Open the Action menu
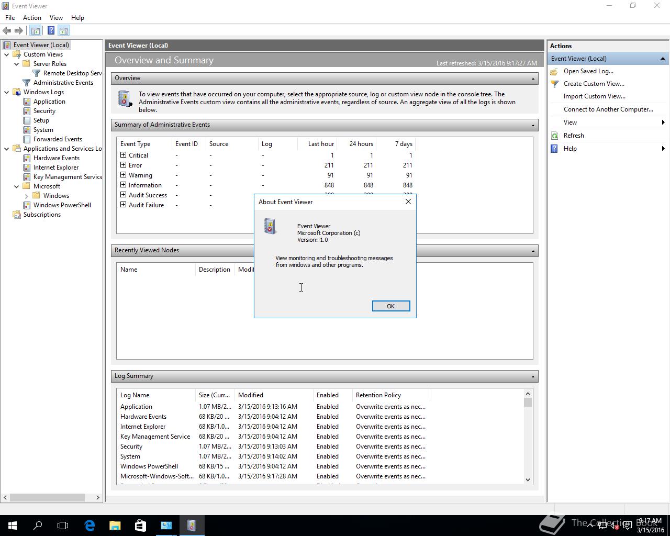Image resolution: width=670 pixels, height=536 pixels. (x=32, y=18)
